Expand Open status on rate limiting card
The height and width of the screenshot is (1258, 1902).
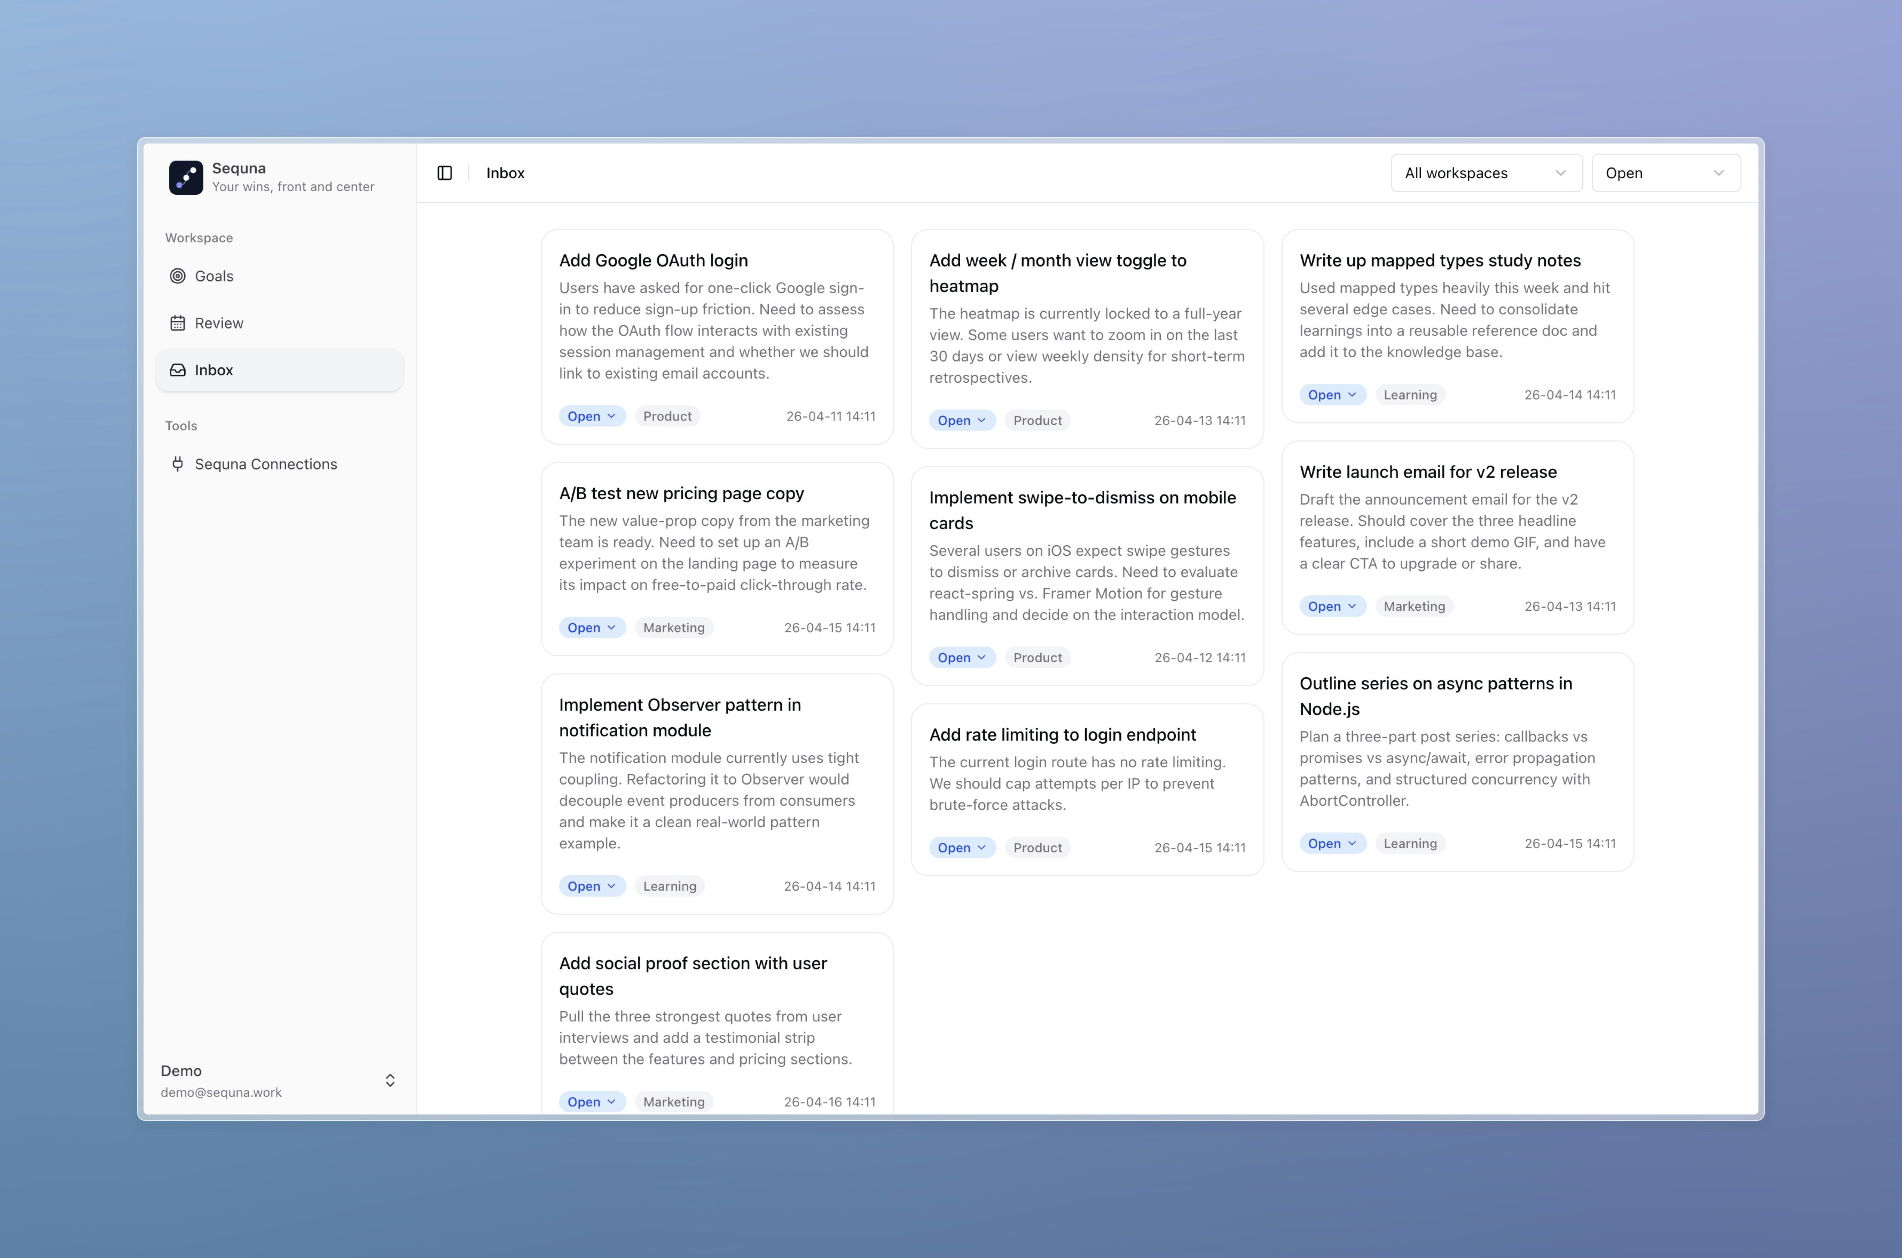click(961, 848)
